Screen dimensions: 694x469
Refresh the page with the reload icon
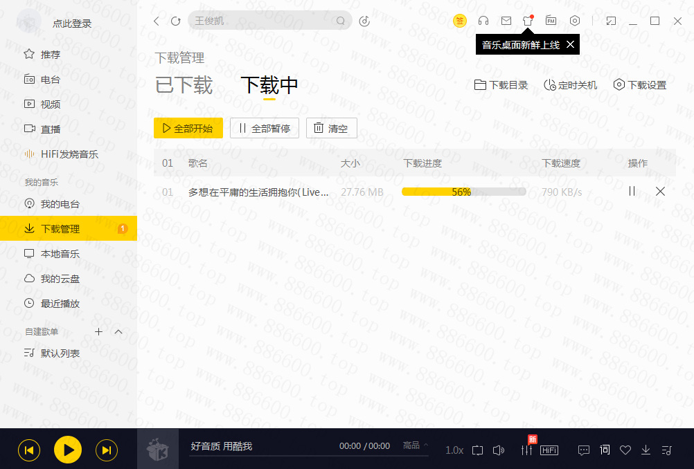click(176, 21)
